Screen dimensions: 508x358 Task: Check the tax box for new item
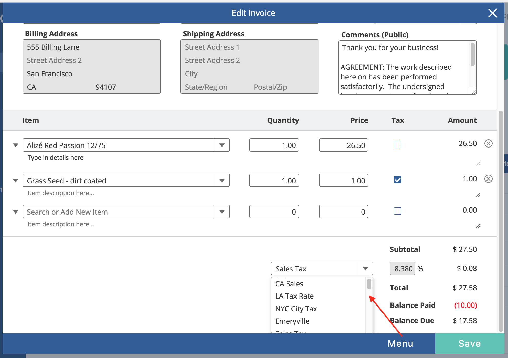pos(397,211)
